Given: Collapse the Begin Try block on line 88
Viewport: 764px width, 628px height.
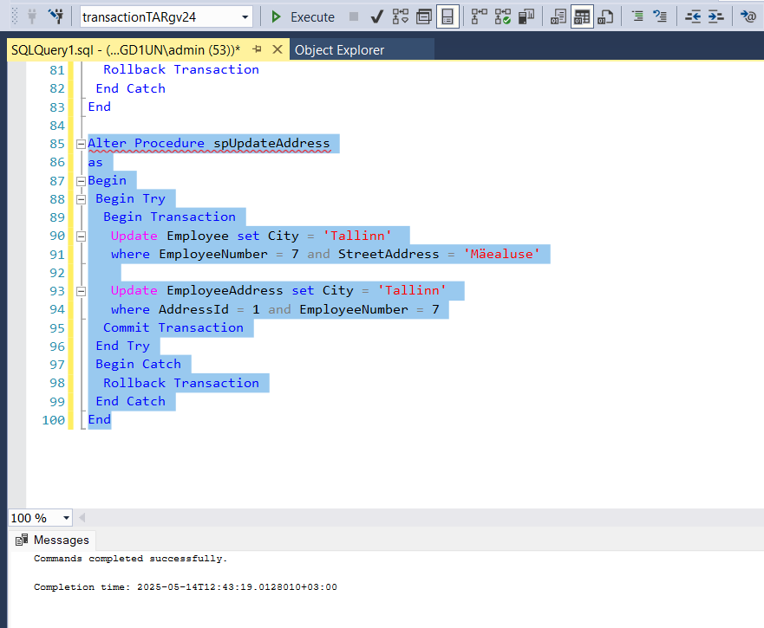Looking at the screenshot, I should (x=81, y=199).
